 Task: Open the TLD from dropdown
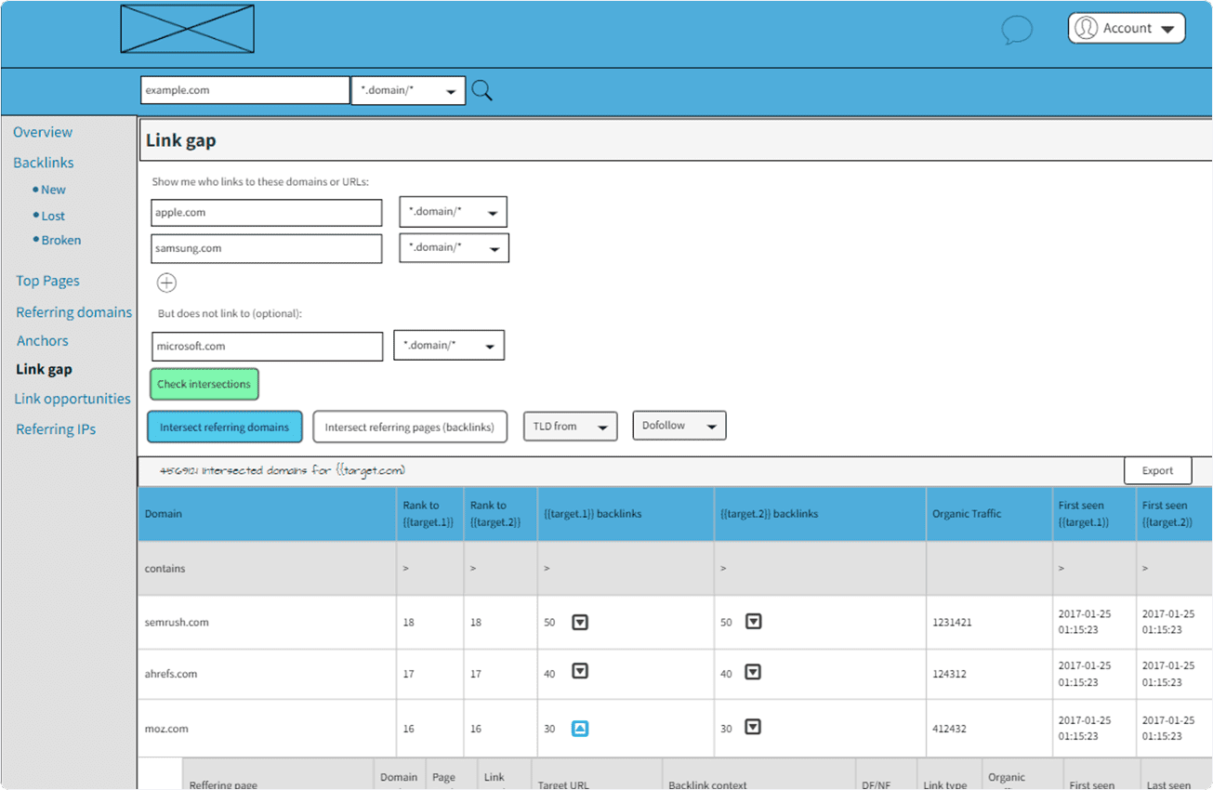coord(570,426)
